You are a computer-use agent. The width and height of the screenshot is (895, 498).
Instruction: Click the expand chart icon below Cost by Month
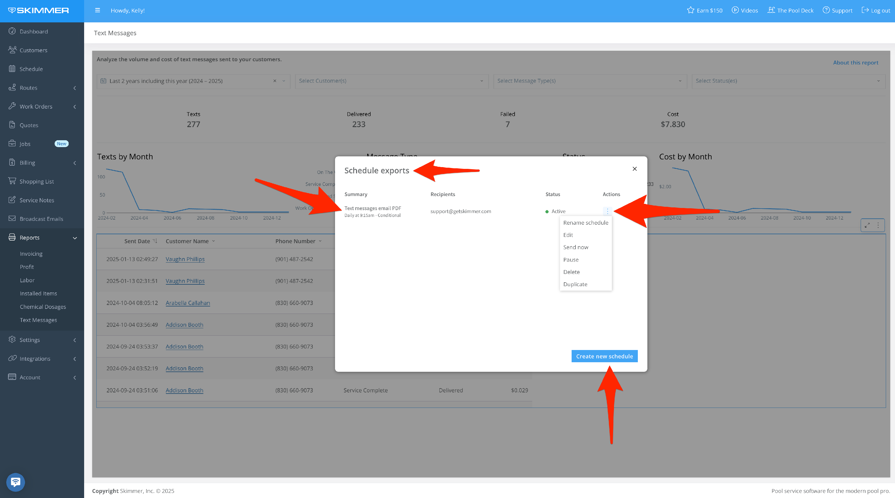[x=867, y=225]
